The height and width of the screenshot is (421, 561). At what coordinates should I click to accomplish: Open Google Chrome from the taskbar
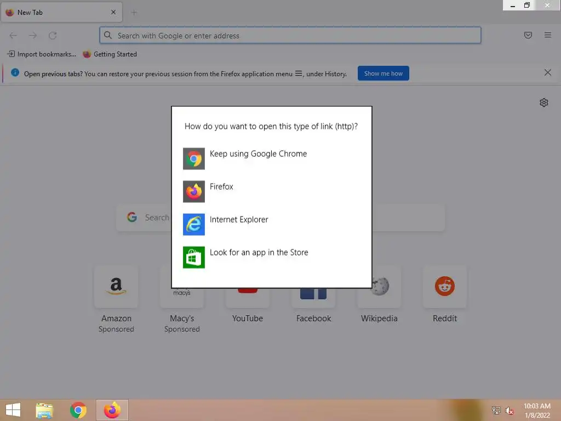click(78, 410)
